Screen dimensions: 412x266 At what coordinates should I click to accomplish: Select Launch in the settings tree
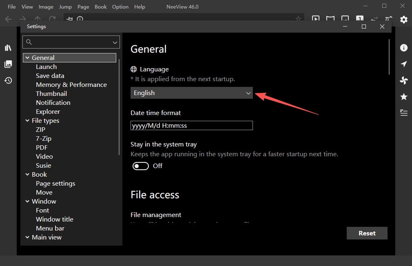coord(46,67)
